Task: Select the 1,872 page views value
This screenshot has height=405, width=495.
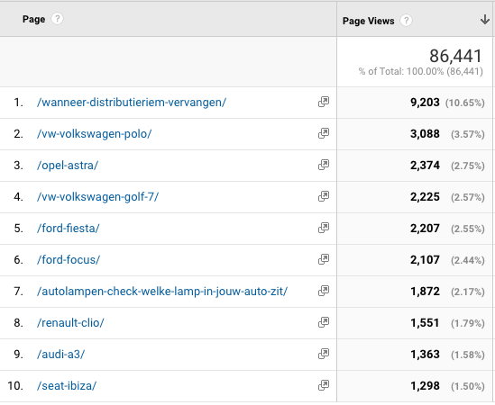Action: (425, 292)
